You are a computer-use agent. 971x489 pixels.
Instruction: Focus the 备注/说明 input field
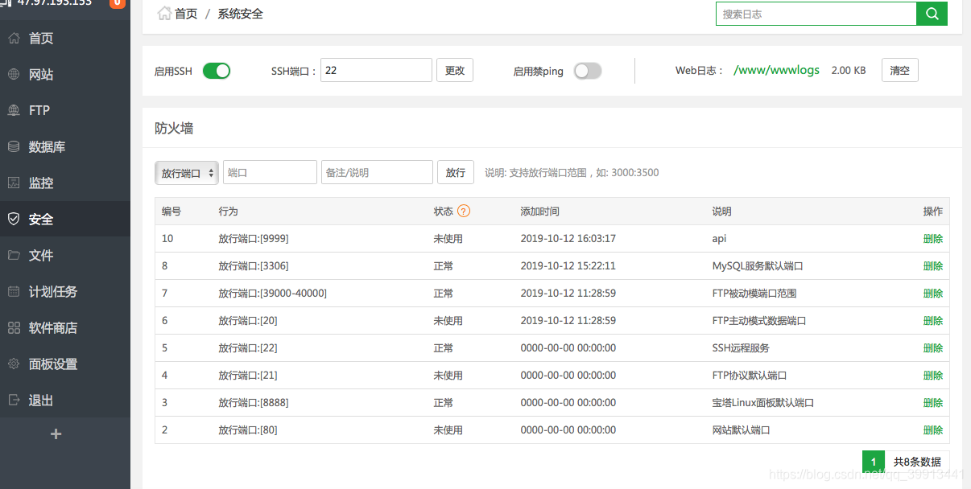tap(377, 172)
